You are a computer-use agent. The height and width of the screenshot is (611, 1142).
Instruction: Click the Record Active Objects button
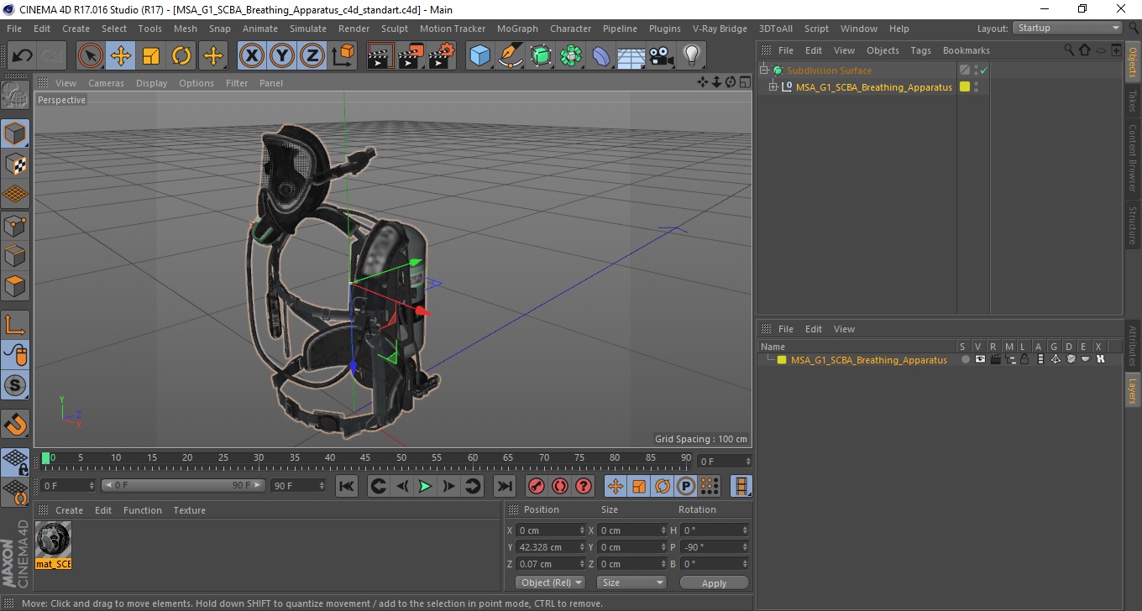536,486
